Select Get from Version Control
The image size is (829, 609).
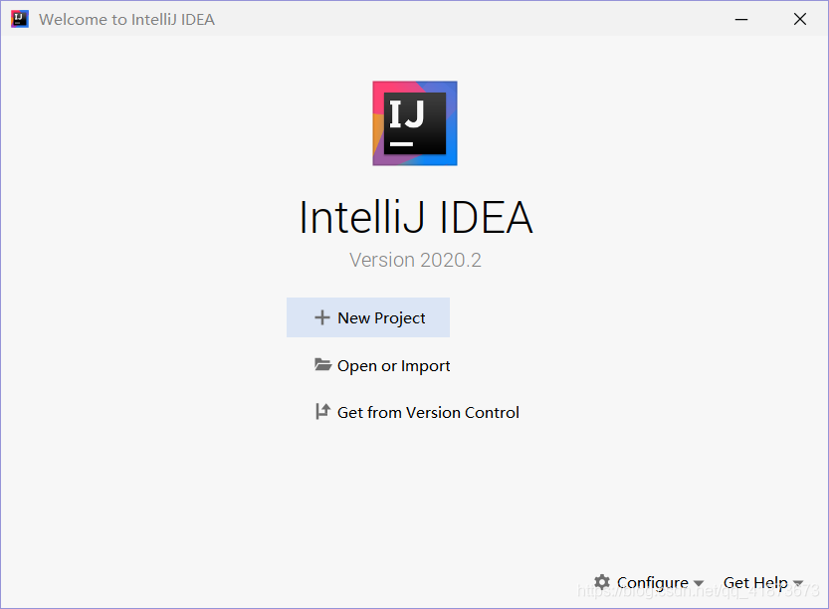428,412
